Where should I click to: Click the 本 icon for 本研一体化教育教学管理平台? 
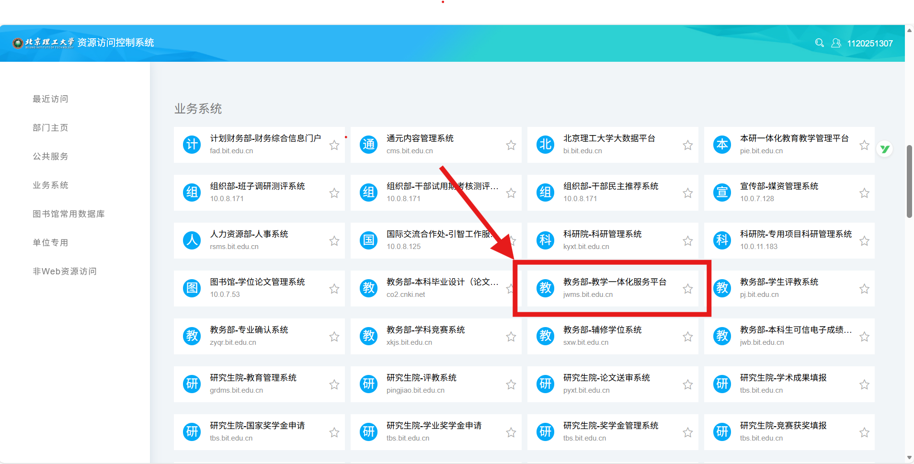722,145
